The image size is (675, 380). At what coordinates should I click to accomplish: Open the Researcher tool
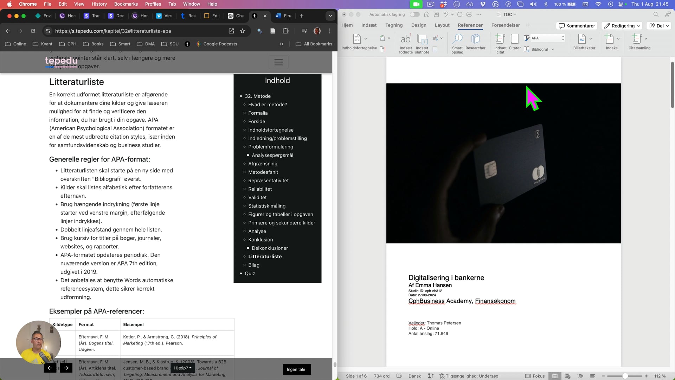475,42
